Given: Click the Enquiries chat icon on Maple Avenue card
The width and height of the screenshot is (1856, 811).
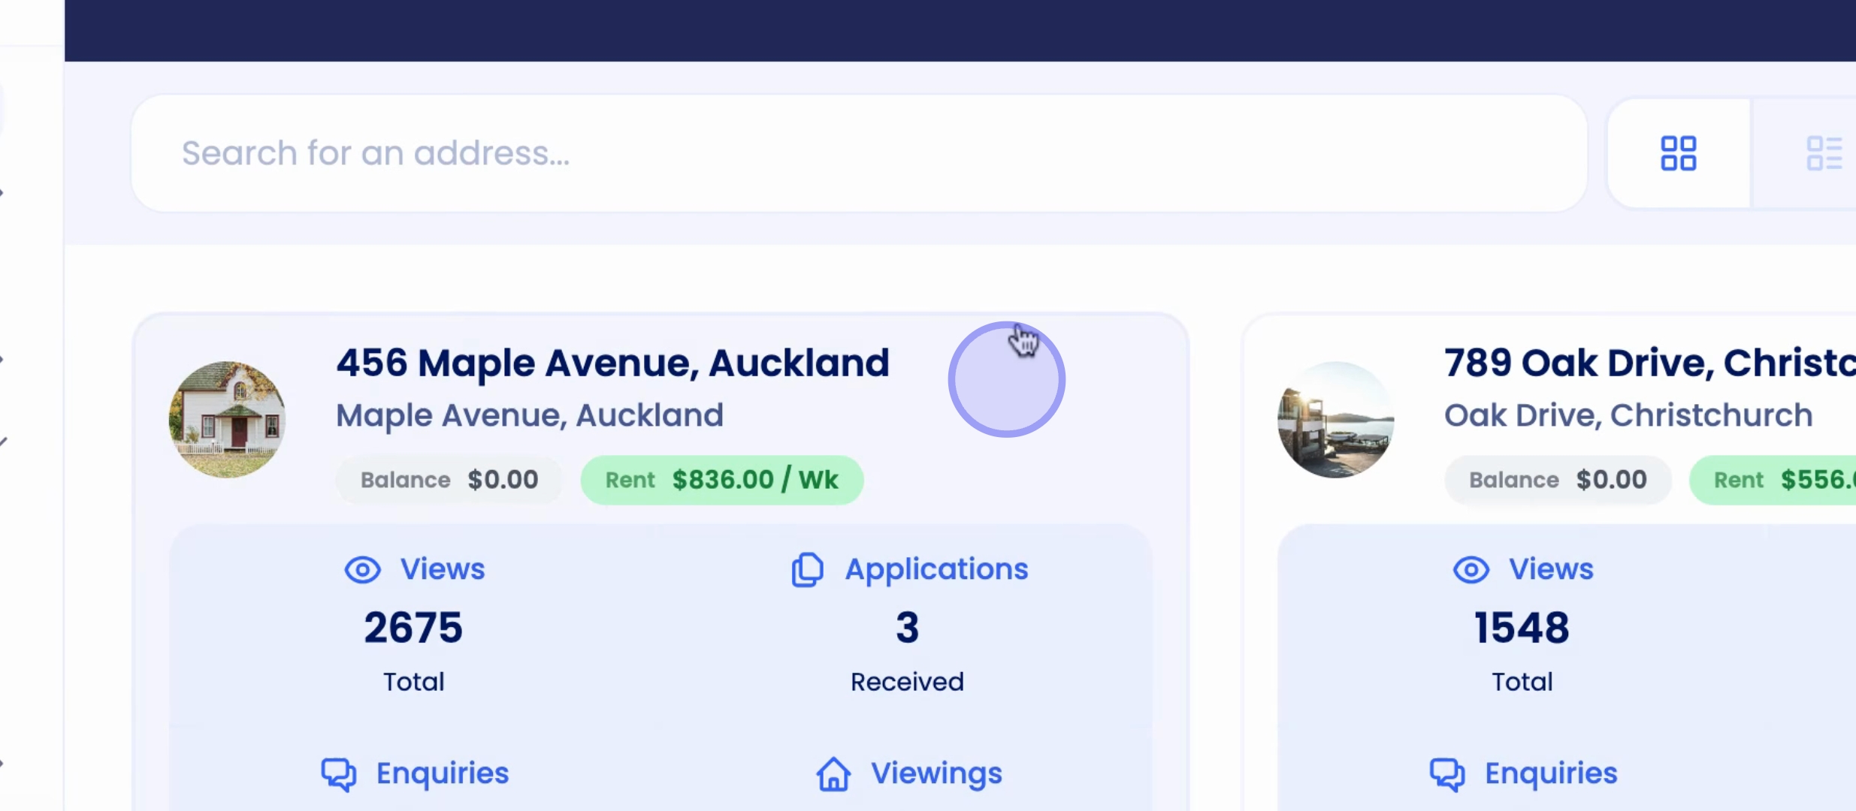Looking at the screenshot, I should coord(339,774).
